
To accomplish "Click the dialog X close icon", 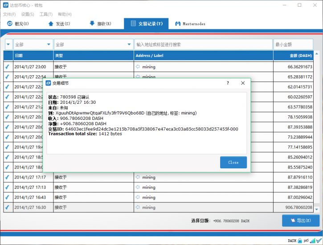I will (x=243, y=83).
